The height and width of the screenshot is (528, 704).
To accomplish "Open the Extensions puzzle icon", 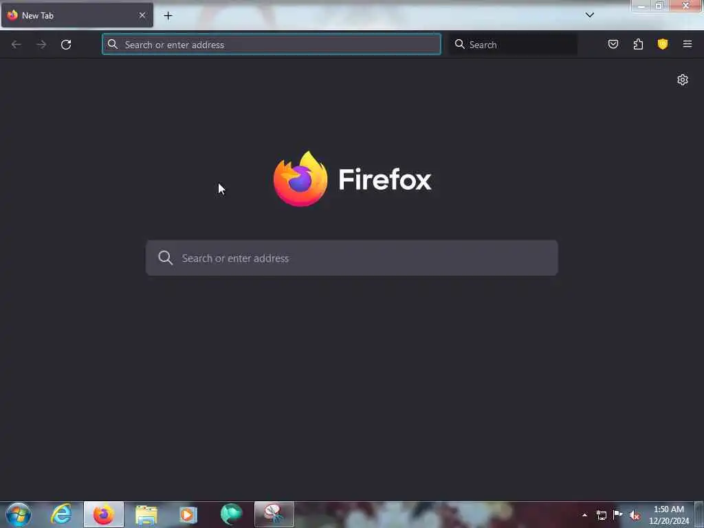I will click(x=638, y=44).
